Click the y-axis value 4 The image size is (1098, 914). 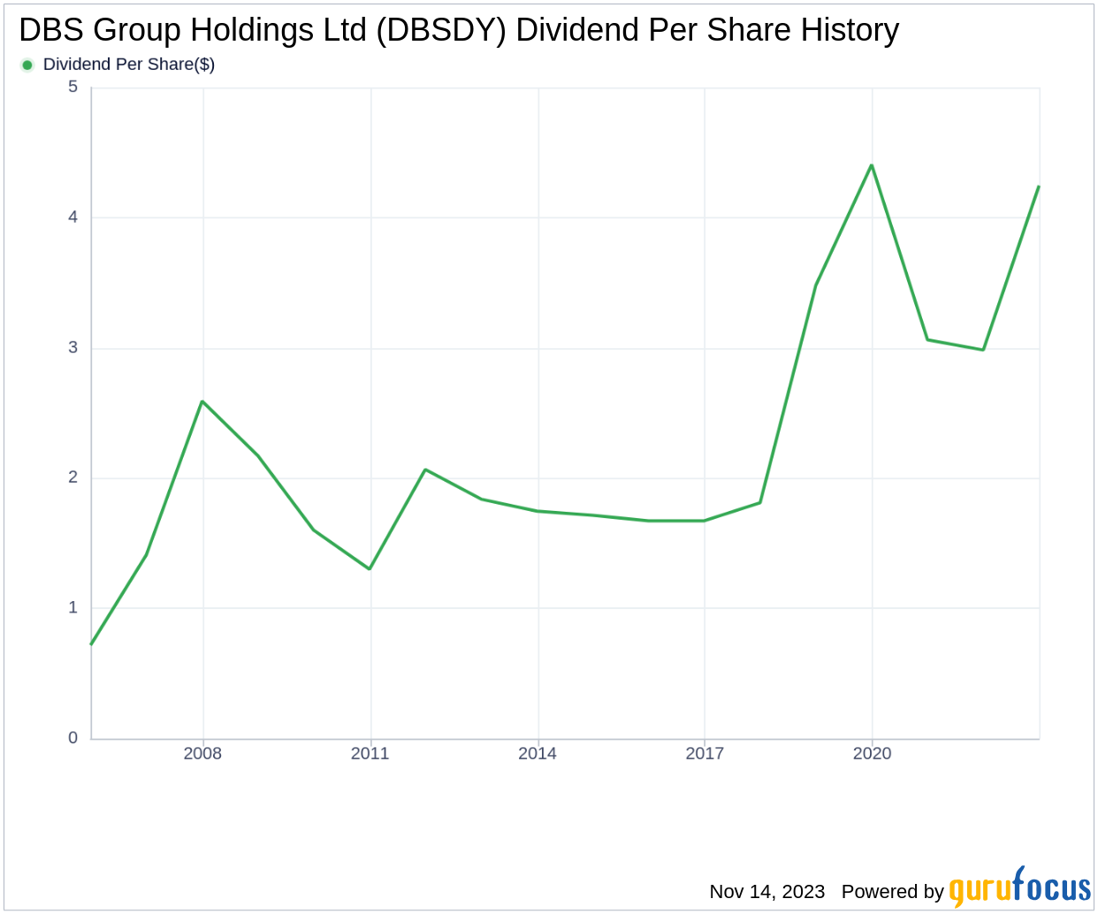(73, 217)
